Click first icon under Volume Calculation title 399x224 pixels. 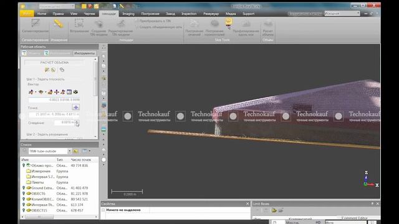(x=47, y=70)
